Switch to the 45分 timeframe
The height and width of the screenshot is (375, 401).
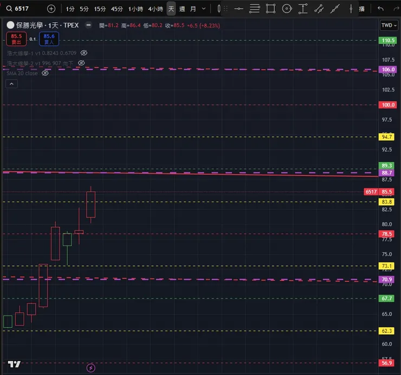(117, 9)
